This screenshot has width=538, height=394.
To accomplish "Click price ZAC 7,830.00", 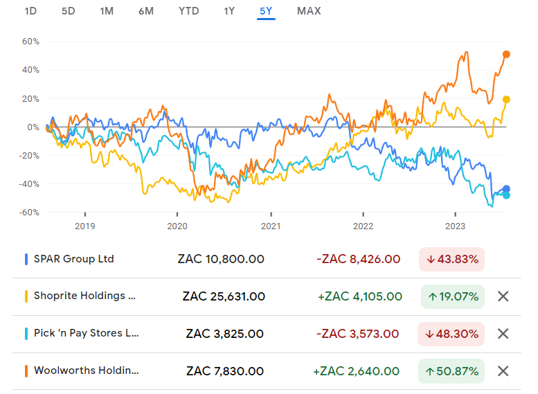I will [225, 371].
